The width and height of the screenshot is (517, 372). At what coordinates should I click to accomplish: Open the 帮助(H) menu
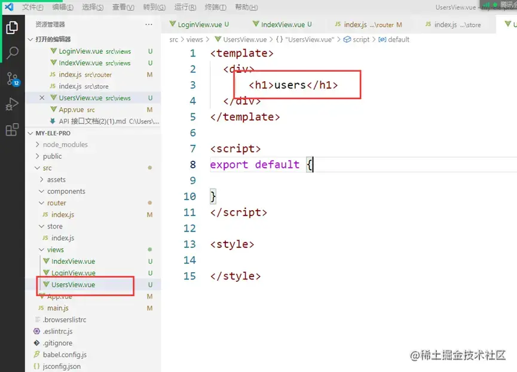[x=246, y=7]
